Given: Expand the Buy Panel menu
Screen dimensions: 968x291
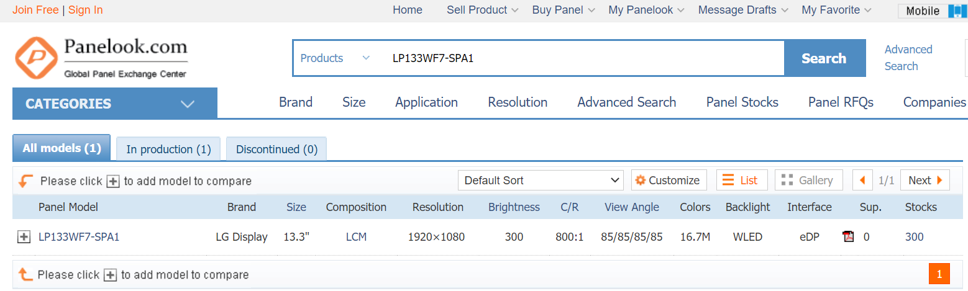Looking at the screenshot, I should coord(564,10).
